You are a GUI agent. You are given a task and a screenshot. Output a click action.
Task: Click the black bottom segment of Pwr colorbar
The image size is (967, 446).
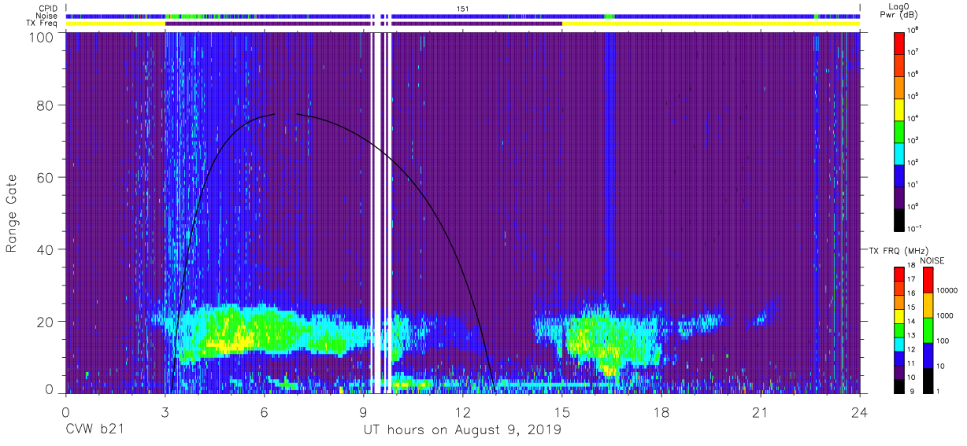point(901,219)
